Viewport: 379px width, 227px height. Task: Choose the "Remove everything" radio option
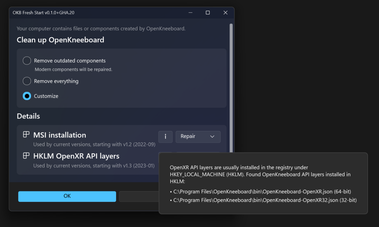pyautogui.click(x=27, y=81)
